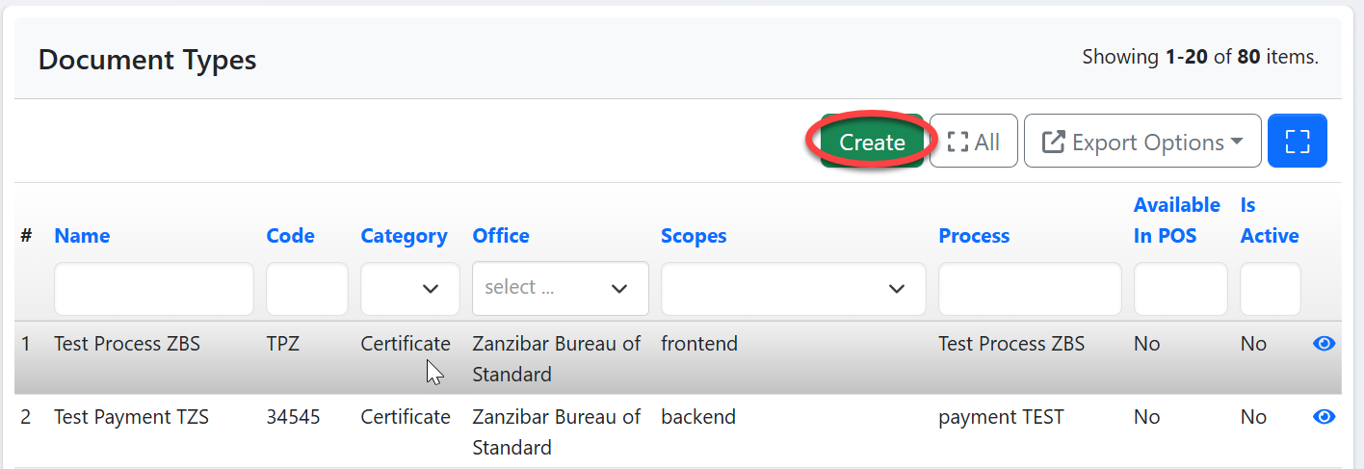
Task: Sort by the Process column header
Action: point(974,236)
